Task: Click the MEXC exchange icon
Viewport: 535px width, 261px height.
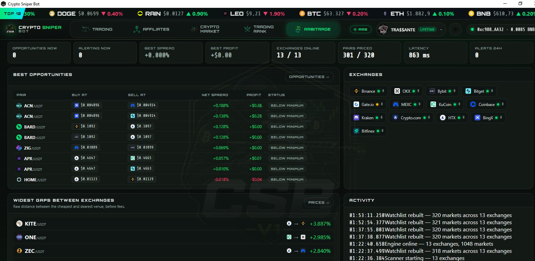Action: tap(396, 104)
